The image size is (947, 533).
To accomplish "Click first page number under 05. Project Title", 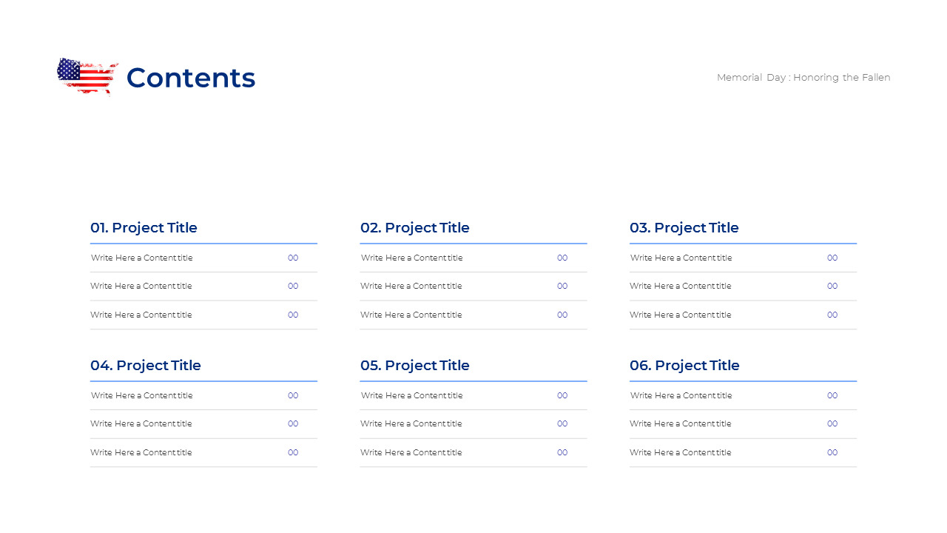I will 562,395.
